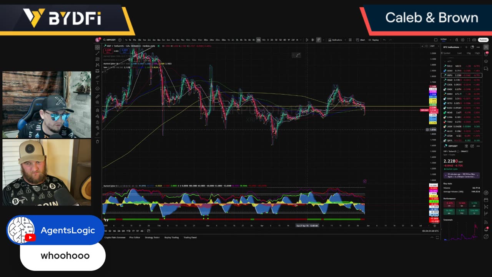Switch to the 12h timeframe
Viewport: 492px width, 277px height.
(259, 40)
